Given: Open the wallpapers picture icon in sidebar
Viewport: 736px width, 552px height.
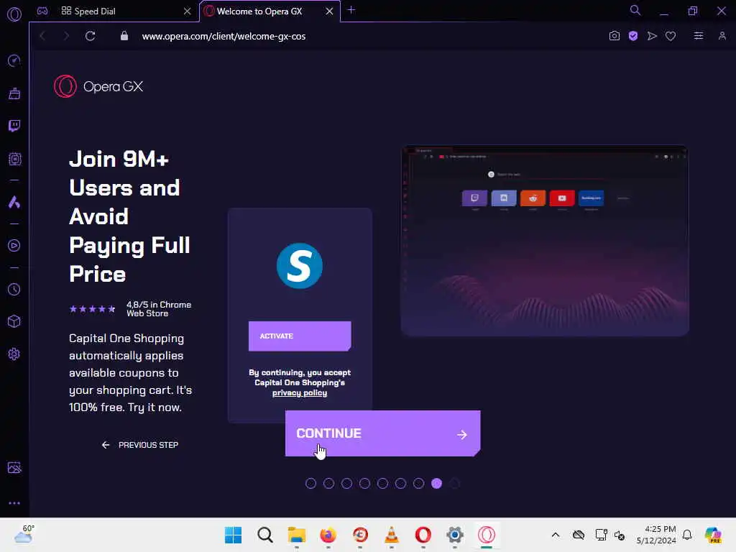Looking at the screenshot, I should (x=14, y=467).
